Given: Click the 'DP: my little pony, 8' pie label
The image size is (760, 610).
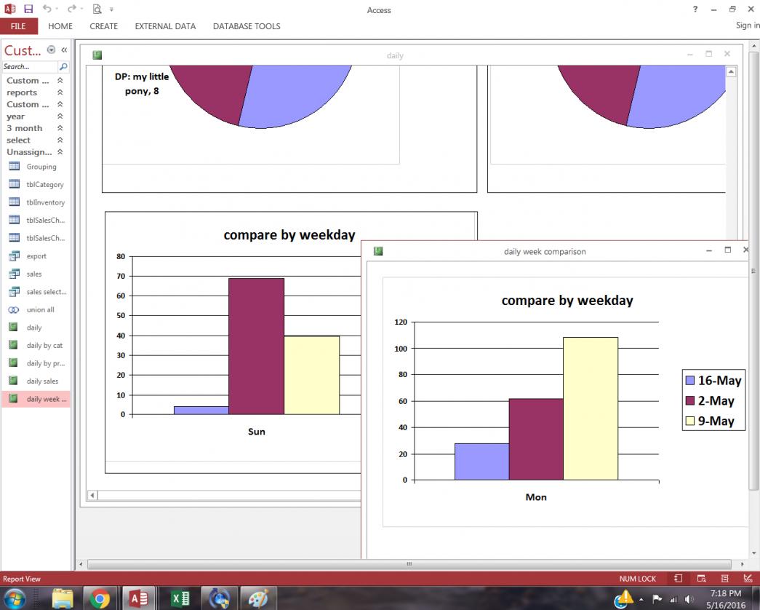Looking at the screenshot, I should coord(142,84).
